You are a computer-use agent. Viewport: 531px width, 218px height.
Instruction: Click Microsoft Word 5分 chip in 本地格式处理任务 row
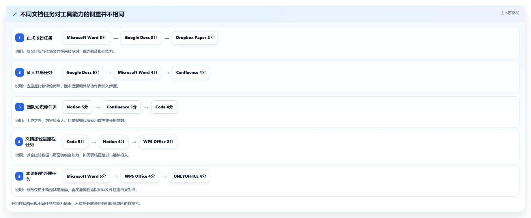point(86,176)
